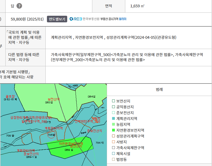Click the 성장관리계획구역 legend swatch

[113, 136]
